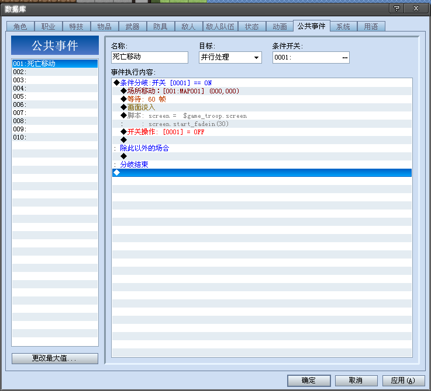Open the 状态 tab
Screen dimensions: 431x391
pos(252,26)
